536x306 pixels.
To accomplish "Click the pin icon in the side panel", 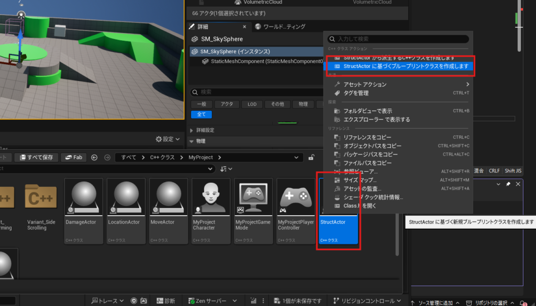I will pos(508,184).
